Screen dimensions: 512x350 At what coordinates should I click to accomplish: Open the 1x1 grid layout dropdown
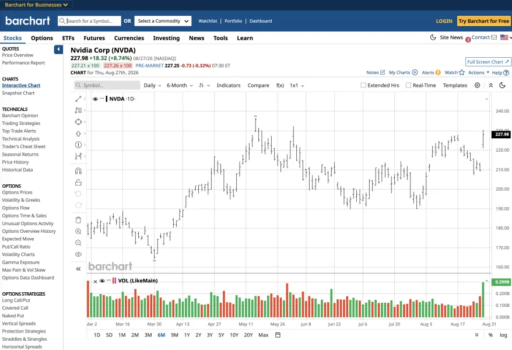pyautogui.click(x=297, y=85)
